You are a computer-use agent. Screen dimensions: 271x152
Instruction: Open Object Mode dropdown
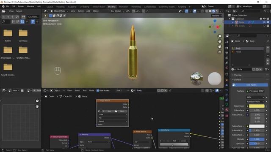[59, 11]
